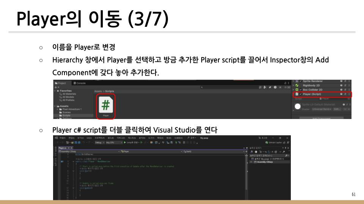
Task: Click the plus add-asset button in Project panel
Action: (x=56, y=87)
